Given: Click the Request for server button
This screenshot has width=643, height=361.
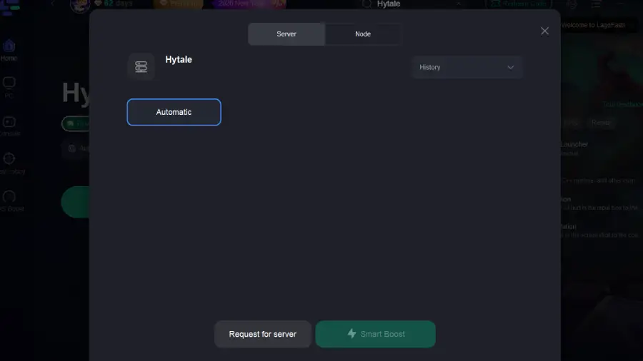Looking at the screenshot, I should [262, 334].
